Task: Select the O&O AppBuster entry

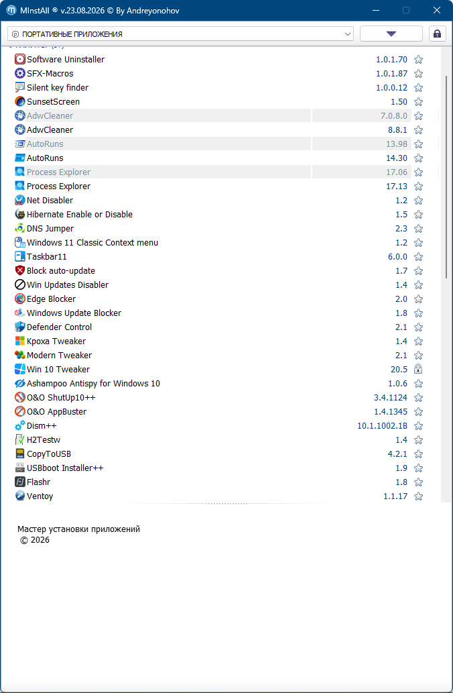Action: click(56, 411)
